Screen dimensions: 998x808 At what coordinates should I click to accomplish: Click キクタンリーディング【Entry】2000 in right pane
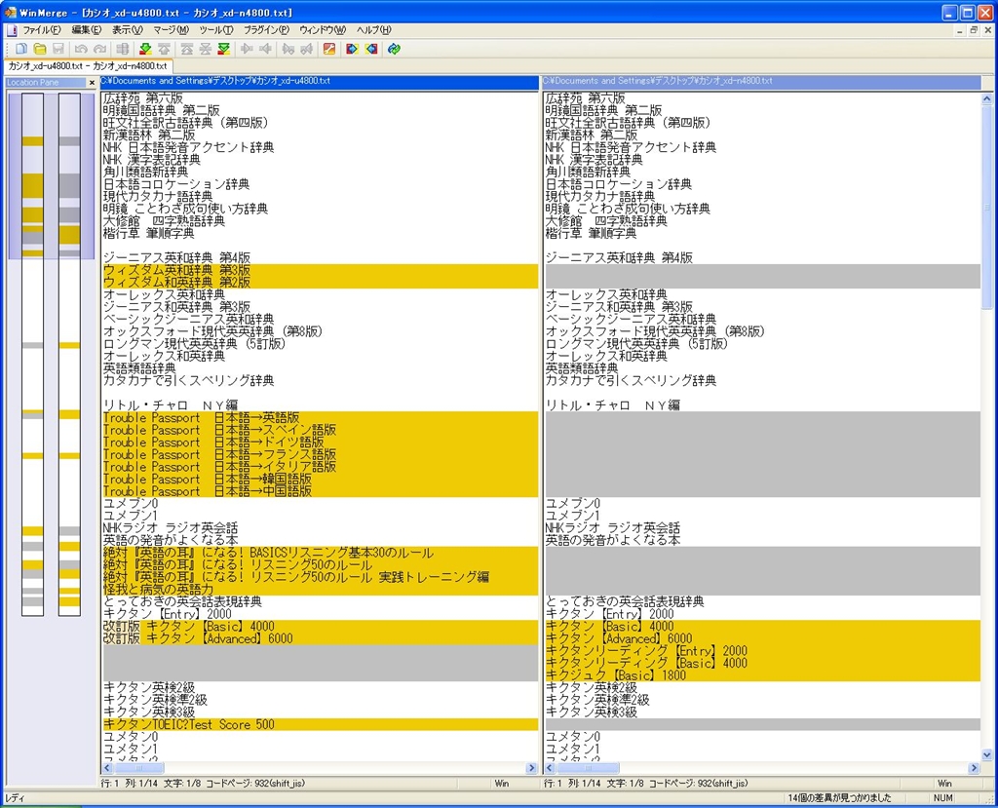click(762, 651)
